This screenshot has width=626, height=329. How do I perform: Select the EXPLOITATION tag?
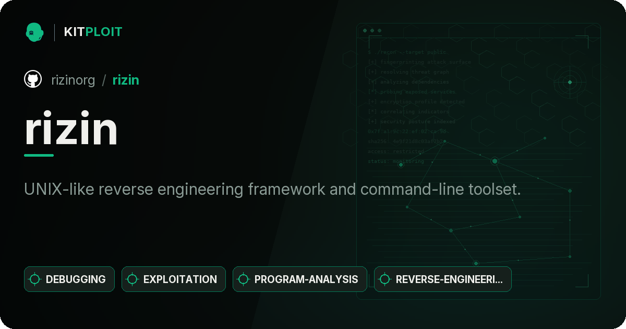click(x=174, y=279)
